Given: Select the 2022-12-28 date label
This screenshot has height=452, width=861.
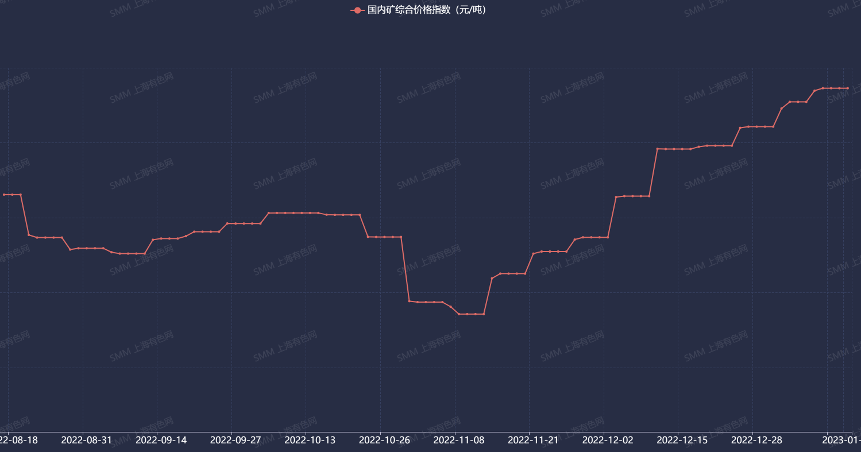Looking at the screenshot, I should [756, 440].
